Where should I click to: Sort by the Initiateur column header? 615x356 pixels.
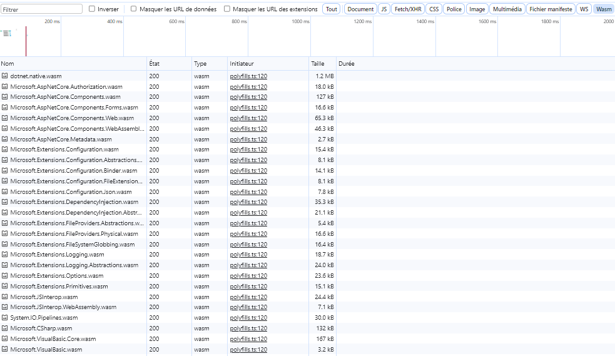pyautogui.click(x=268, y=64)
